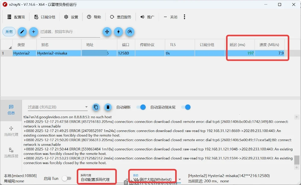Click the plus add subscription icon
The image size is (301, 185).
[33, 32]
